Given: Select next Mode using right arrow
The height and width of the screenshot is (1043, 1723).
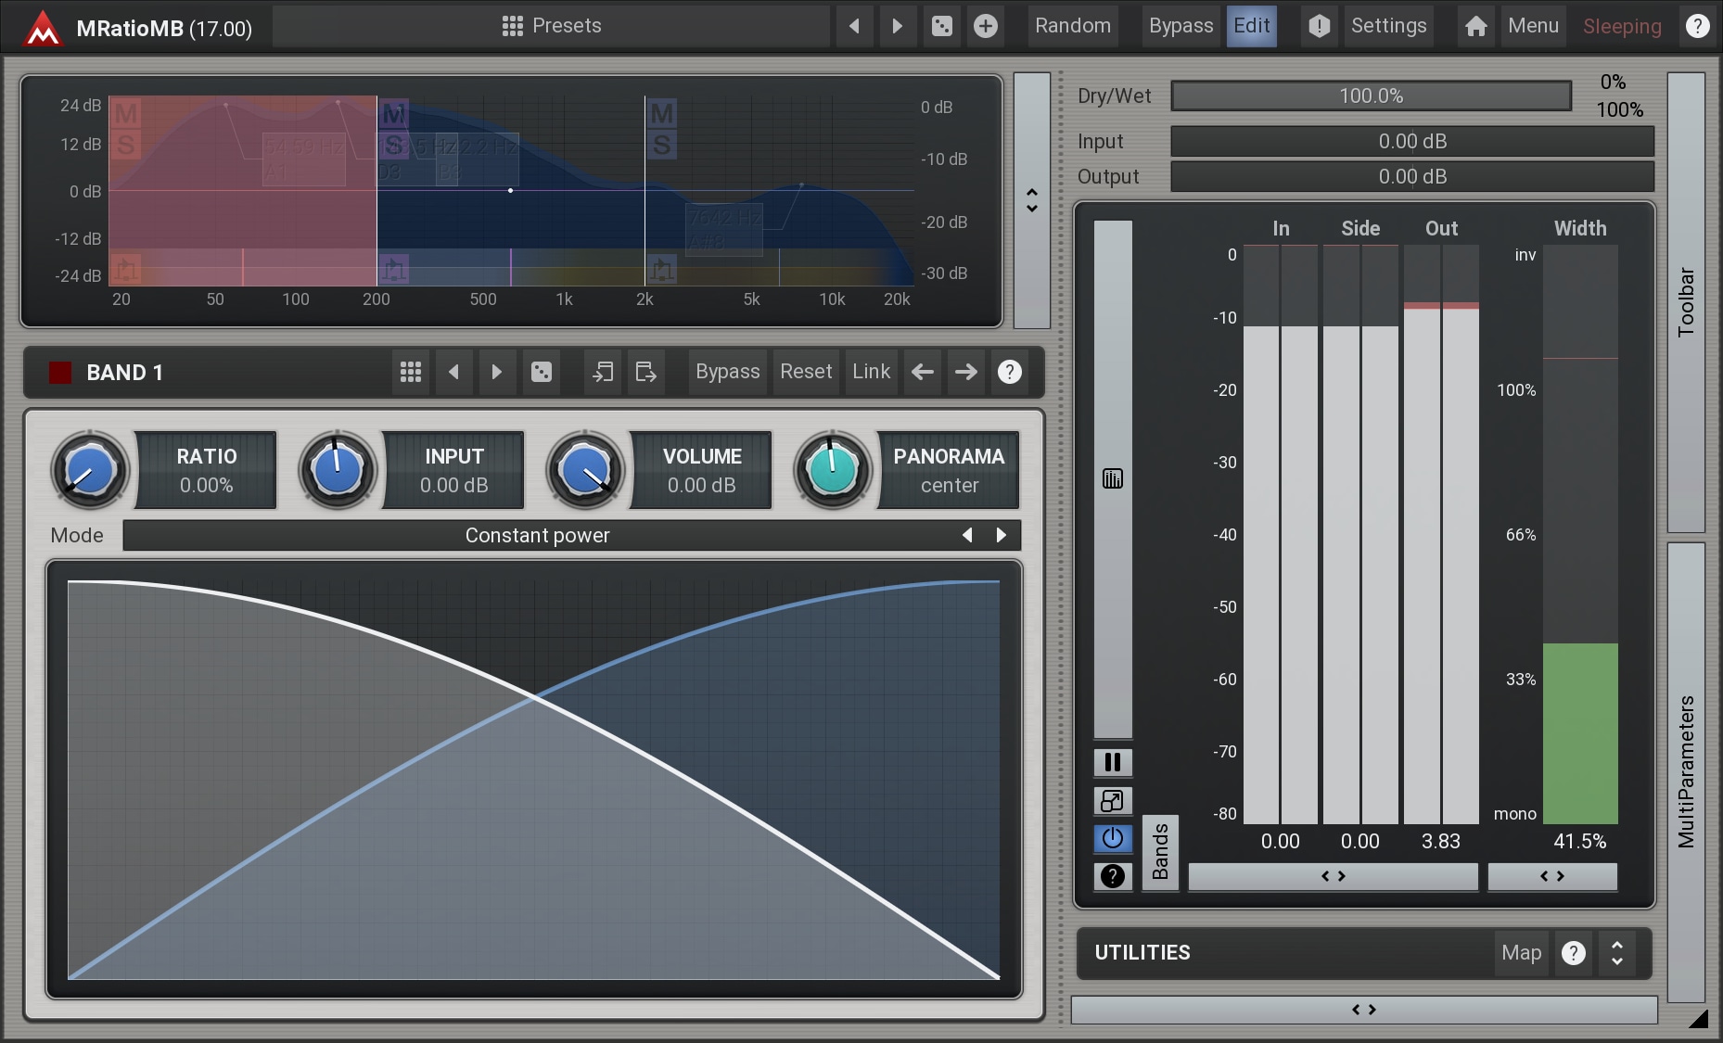Looking at the screenshot, I should [1001, 535].
